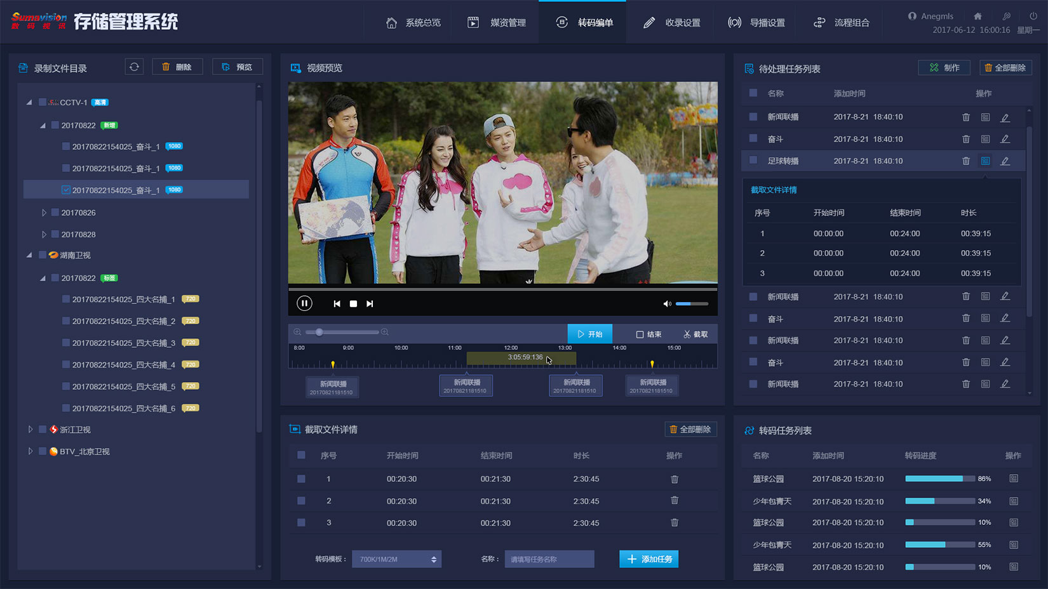This screenshot has width=1048, height=589.
Task: Delete the 足球转播 pending task via its trash icon
Action: (x=965, y=161)
